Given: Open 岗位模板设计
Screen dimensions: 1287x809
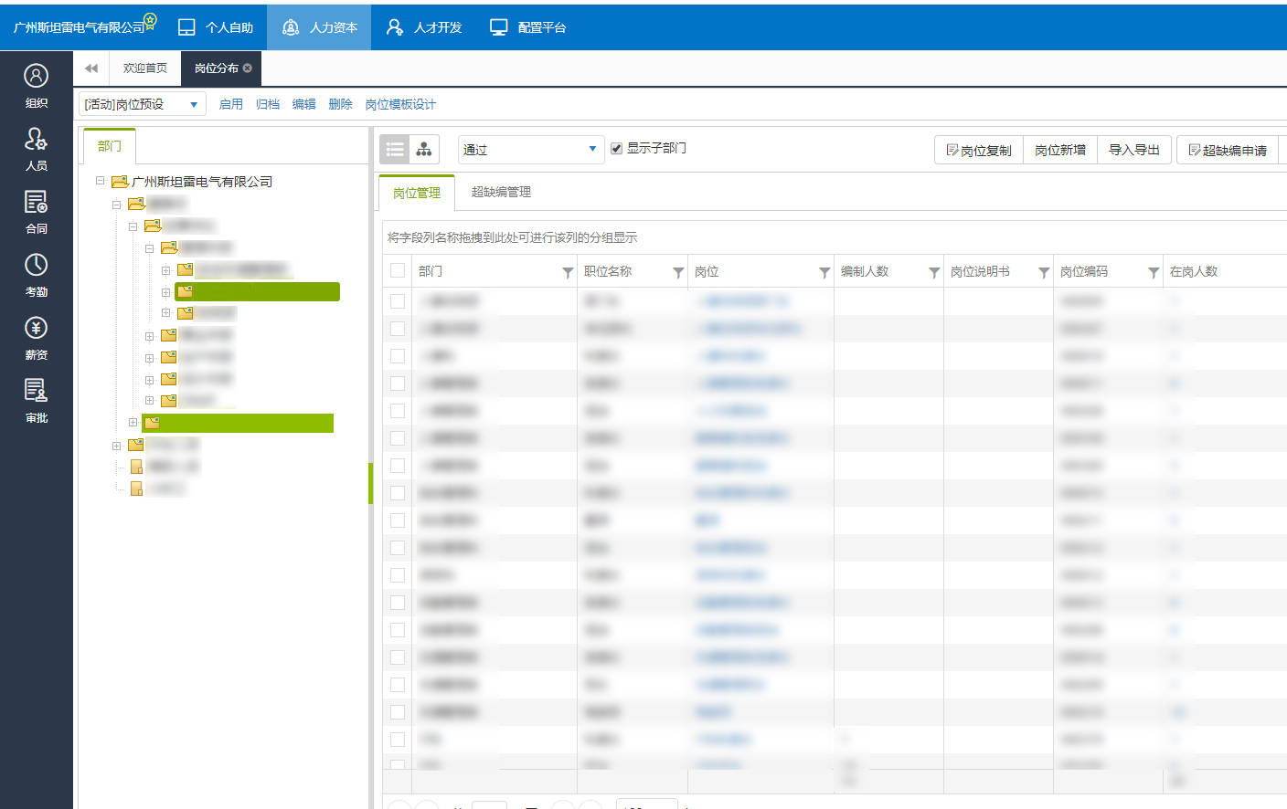Looking at the screenshot, I should tap(400, 104).
